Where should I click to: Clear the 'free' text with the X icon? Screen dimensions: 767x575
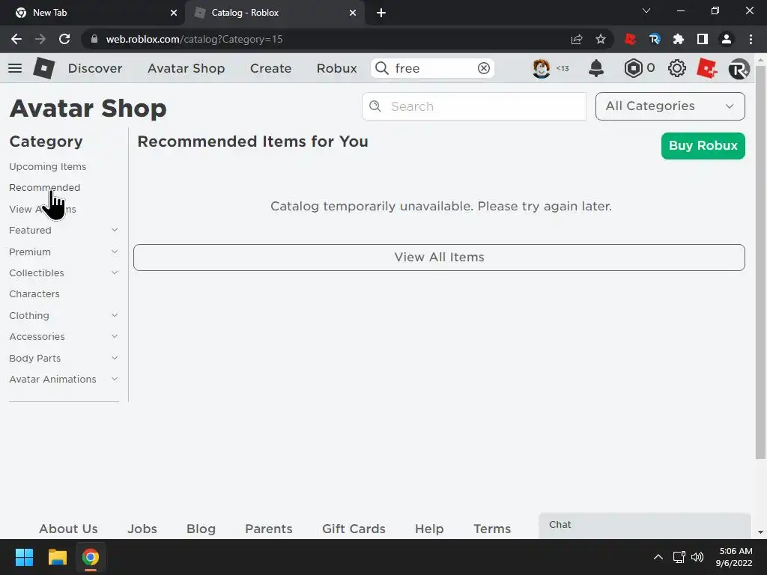click(484, 68)
